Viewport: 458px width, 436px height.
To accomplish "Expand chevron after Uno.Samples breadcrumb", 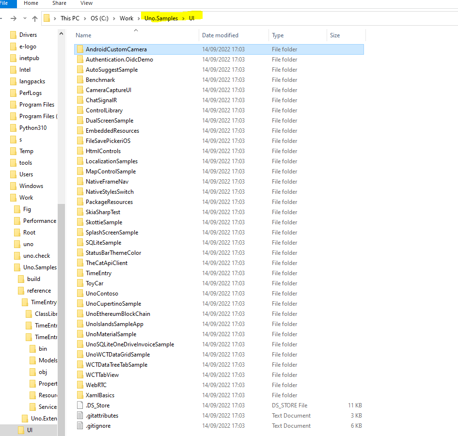I will pos(183,19).
